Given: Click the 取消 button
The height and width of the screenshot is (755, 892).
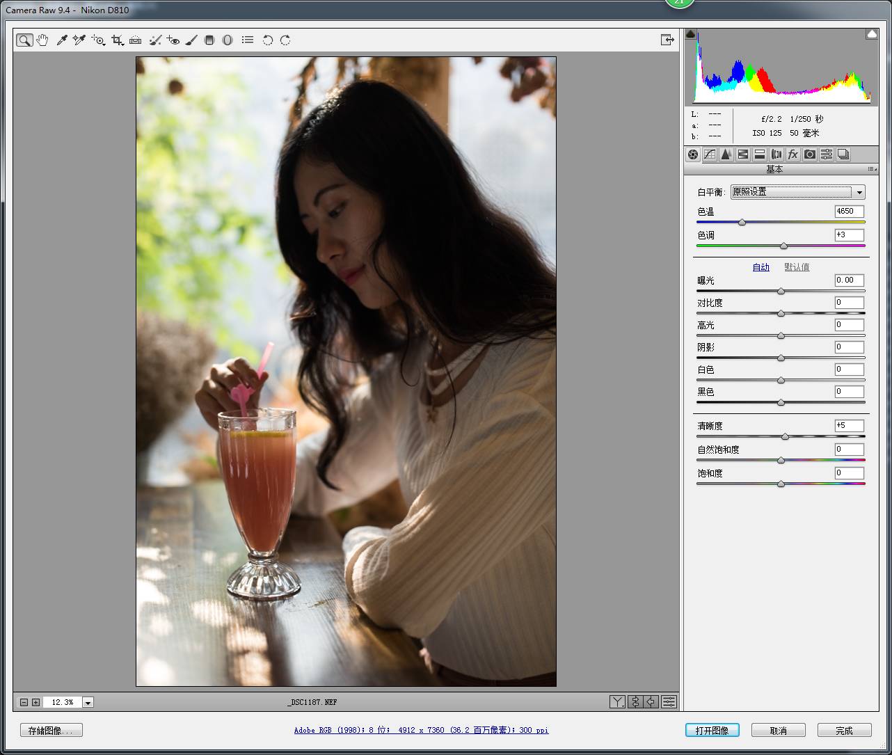Looking at the screenshot, I should click(779, 731).
